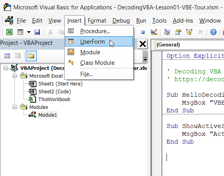The image size is (224, 176).
Task: Open the Add-Ins menu
Action: click(x=183, y=21)
